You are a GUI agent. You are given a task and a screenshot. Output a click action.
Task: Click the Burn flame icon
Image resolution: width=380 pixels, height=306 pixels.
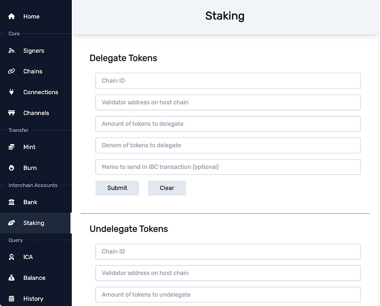coord(11,168)
